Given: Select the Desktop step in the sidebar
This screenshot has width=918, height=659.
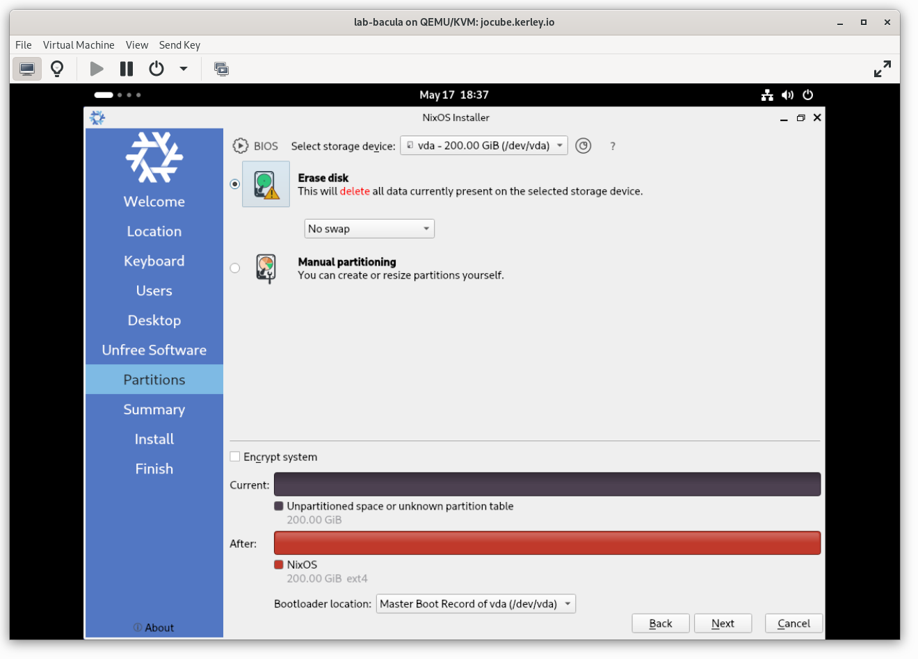Looking at the screenshot, I should 154,320.
